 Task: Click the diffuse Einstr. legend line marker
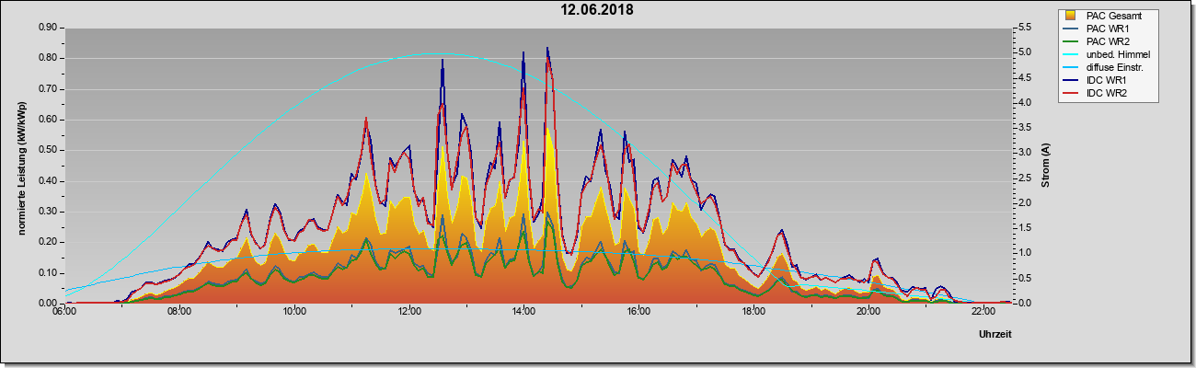[x=1071, y=67]
